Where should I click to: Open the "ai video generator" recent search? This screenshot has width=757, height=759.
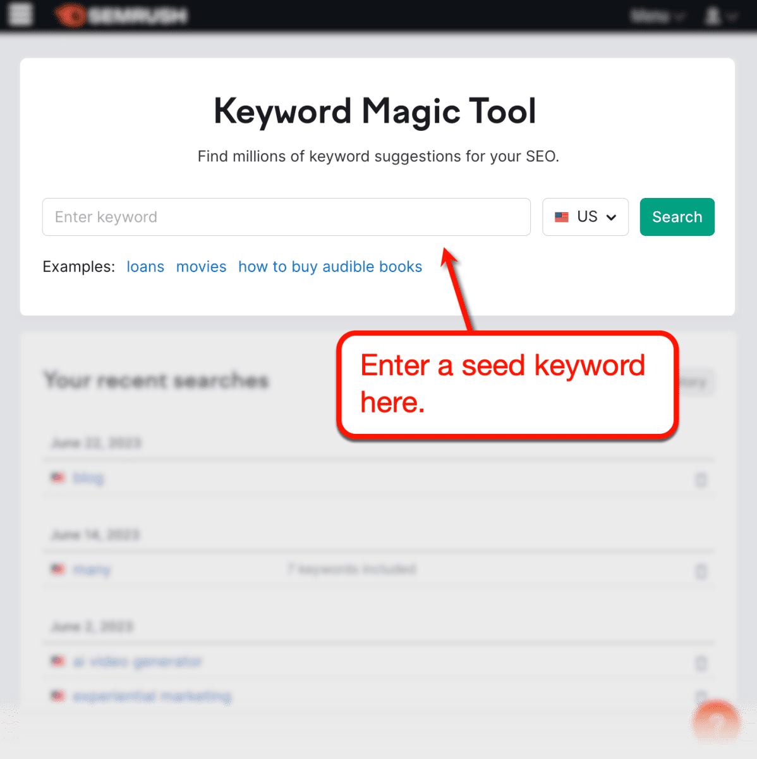coord(138,662)
